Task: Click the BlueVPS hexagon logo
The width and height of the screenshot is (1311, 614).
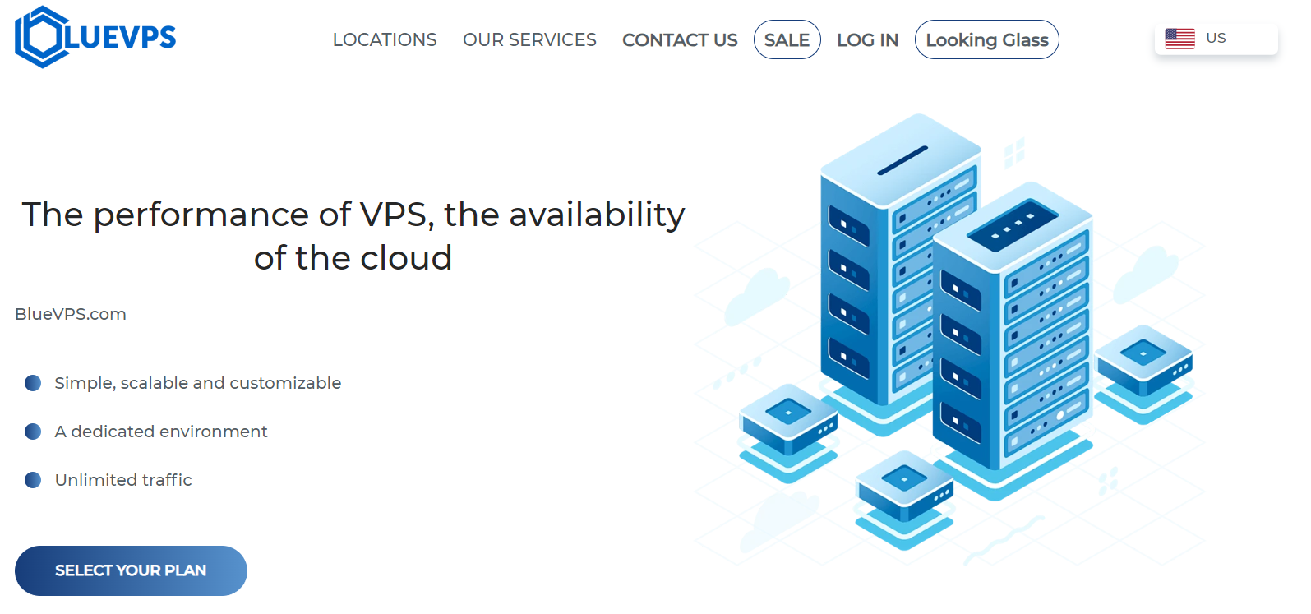Action: (x=41, y=37)
